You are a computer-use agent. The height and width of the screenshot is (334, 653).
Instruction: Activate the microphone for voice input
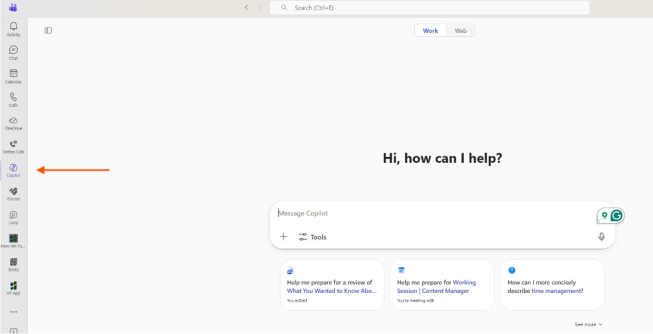(602, 237)
